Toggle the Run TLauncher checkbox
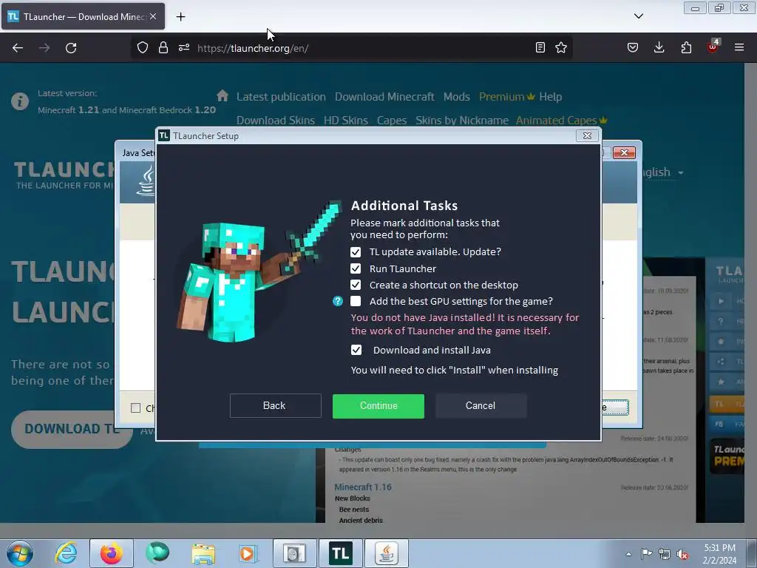 click(356, 268)
